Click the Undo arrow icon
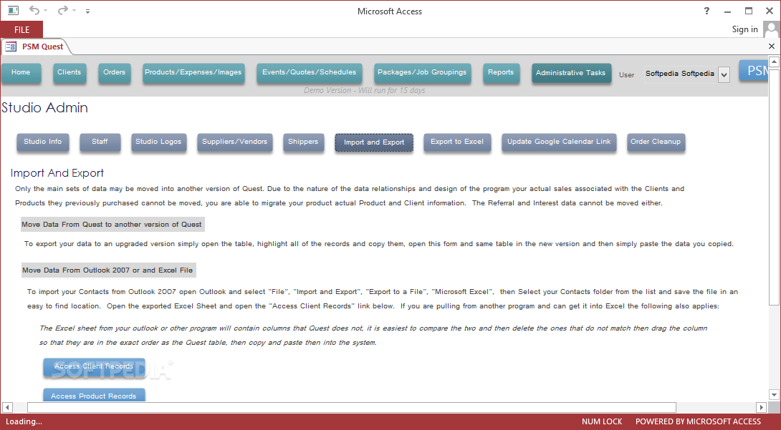This screenshot has height=430, width=781. (34, 10)
